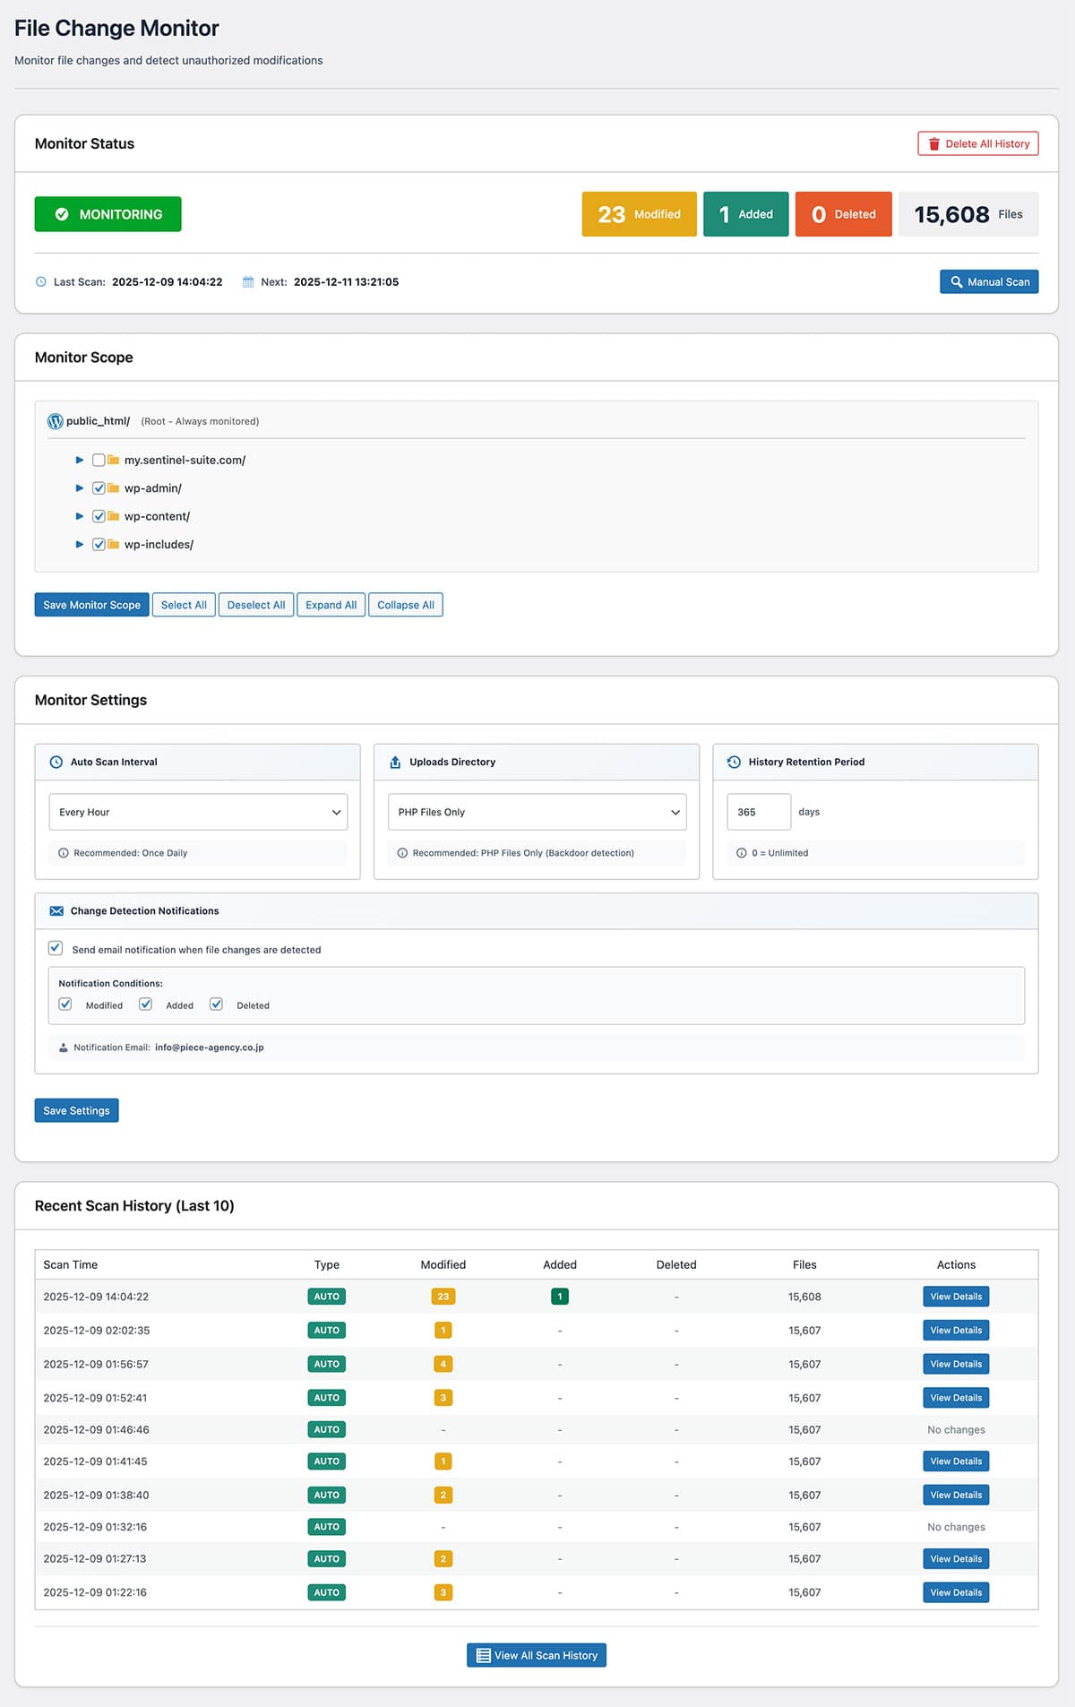Viewport: 1075px width, 1707px height.
Task: Click the history icon beside History Retention Period
Action: 734,763
